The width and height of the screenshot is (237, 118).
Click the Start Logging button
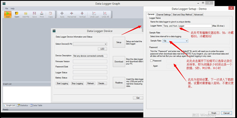[x=62, y=83]
